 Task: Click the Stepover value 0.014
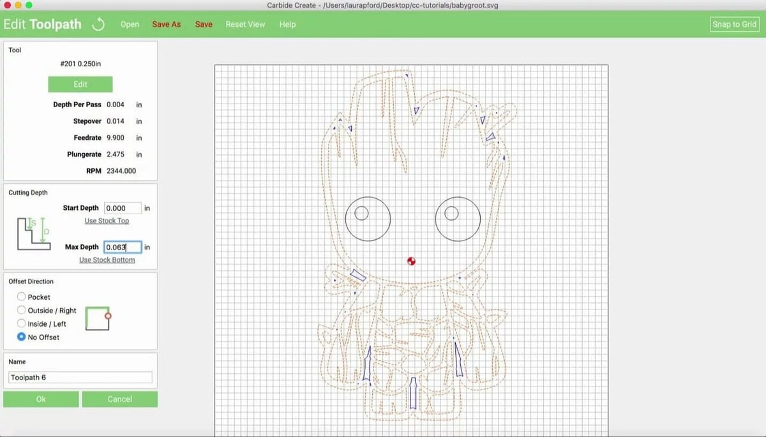pos(116,121)
